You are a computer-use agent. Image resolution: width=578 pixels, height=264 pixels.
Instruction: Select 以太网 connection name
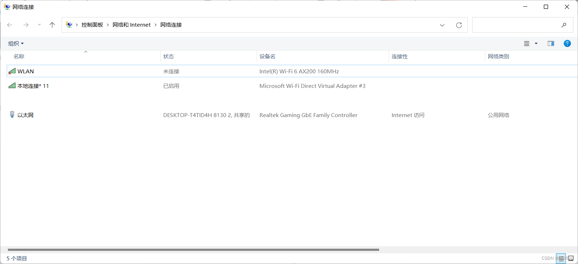pos(25,115)
